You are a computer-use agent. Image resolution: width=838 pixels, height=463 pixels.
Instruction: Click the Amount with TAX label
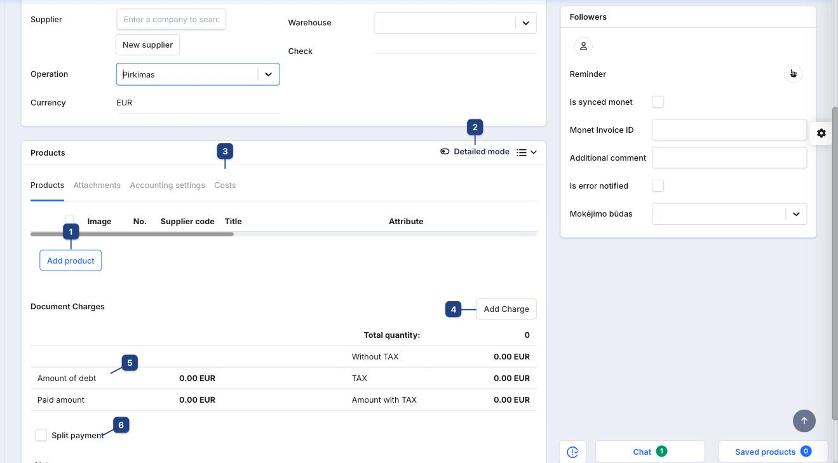pyautogui.click(x=384, y=400)
